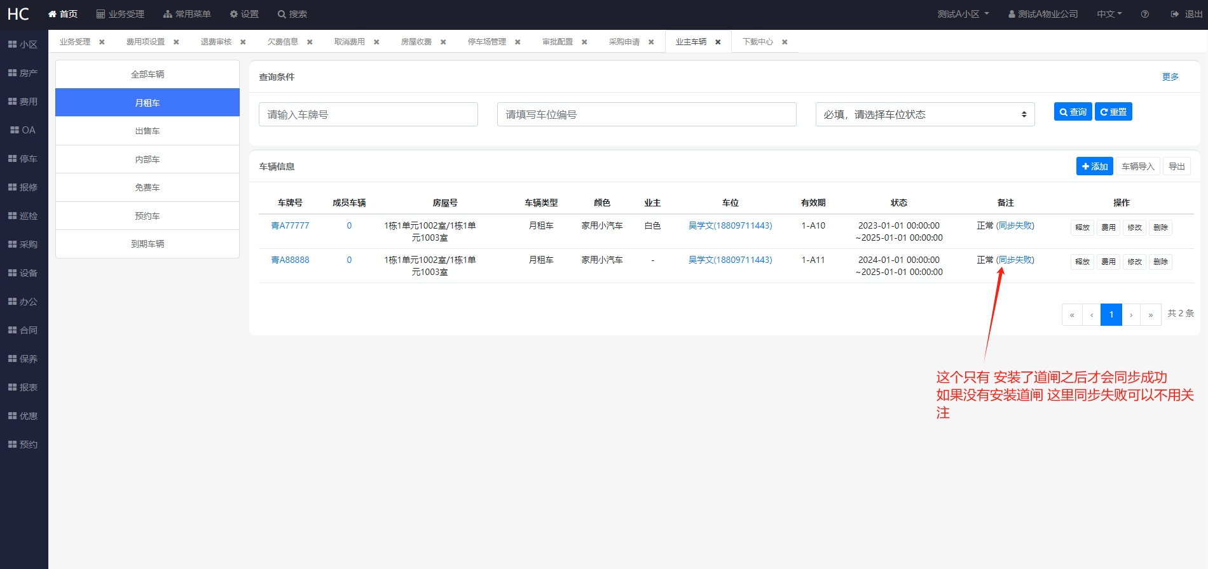This screenshot has width=1208, height=569.
Task: Close the 下载中心 tab
Action: pyautogui.click(x=785, y=42)
